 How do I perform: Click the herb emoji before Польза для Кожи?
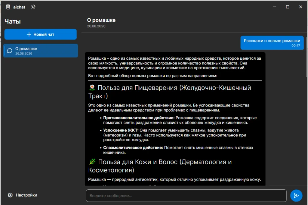click(x=92, y=162)
